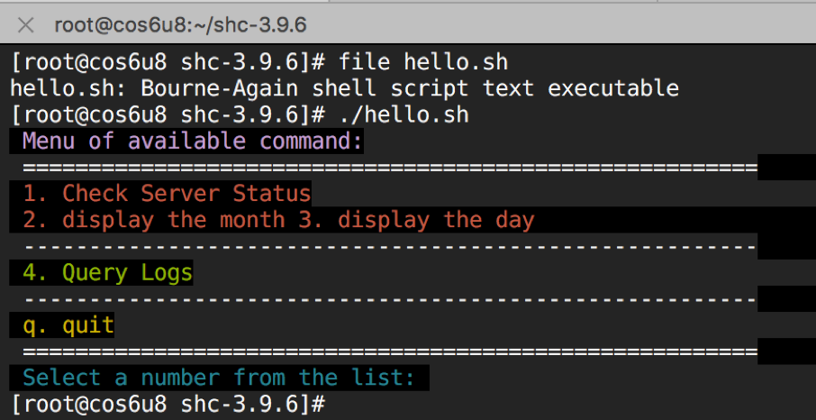Click the './hello.sh' command text
816x420 pixels.
pos(403,114)
